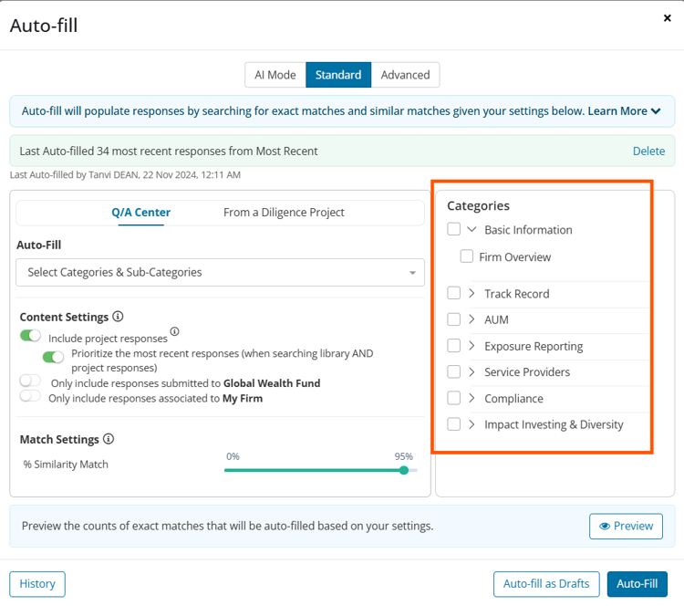The height and width of the screenshot is (606, 684).
Task: Click info icon beside Include project responses
Action: [174, 331]
